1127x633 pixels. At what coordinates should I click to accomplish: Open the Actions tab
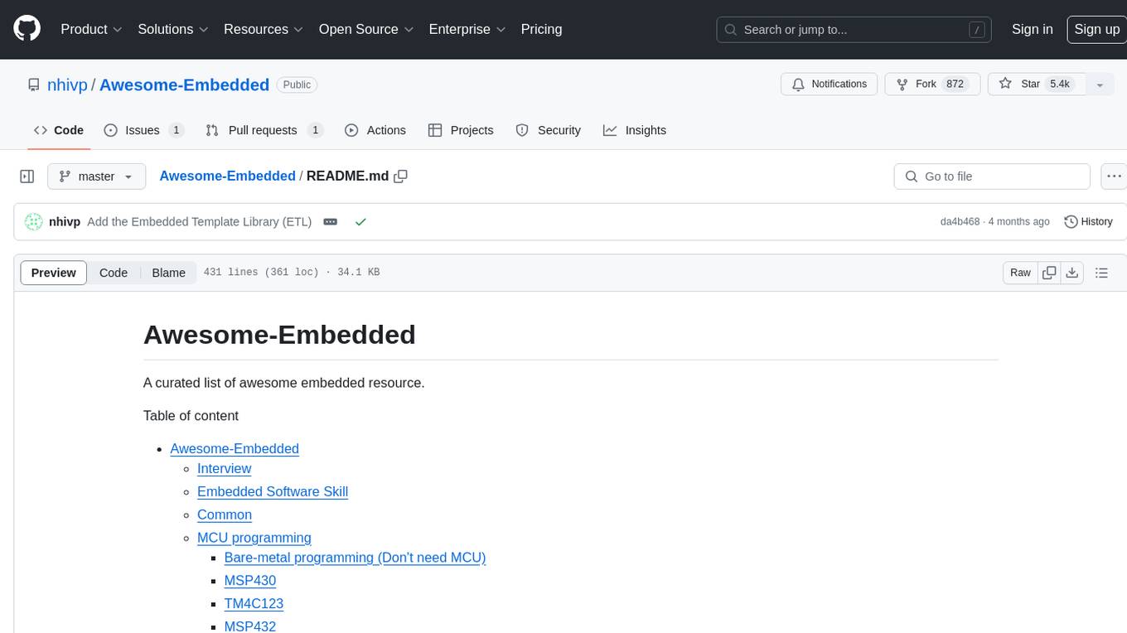coord(375,130)
